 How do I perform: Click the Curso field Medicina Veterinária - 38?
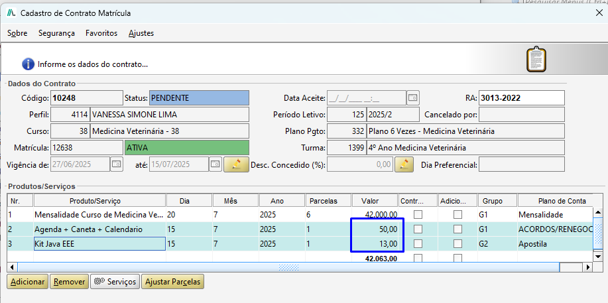coord(170,131)
